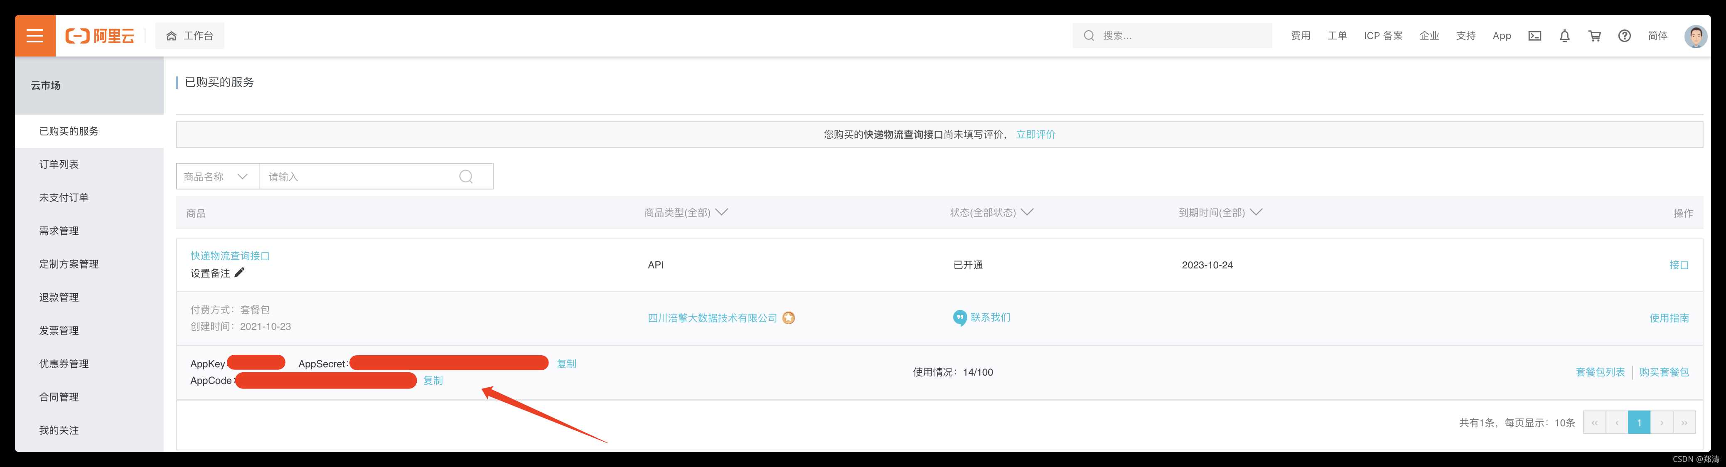The height and width of the screenshot is (467, 1726).
Task: Open 四川涪擎大数据技术有限公司 vendor link
Action: (x=712, y=318)
